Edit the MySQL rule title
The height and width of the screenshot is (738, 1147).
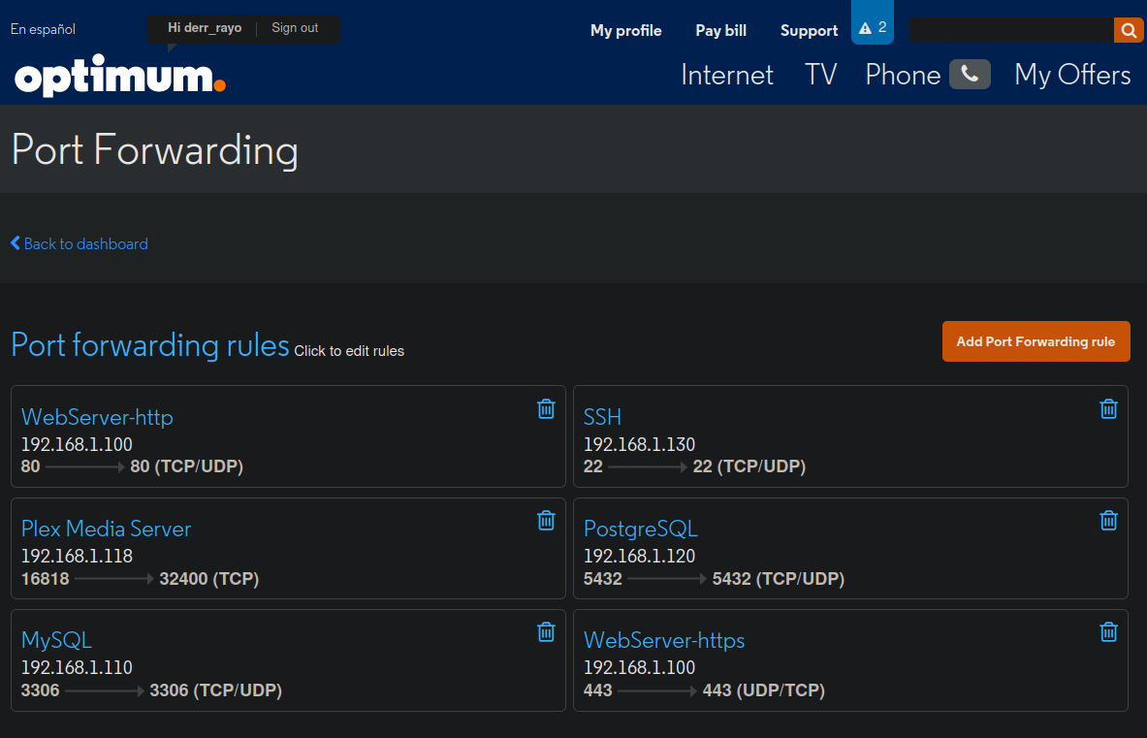56,640
